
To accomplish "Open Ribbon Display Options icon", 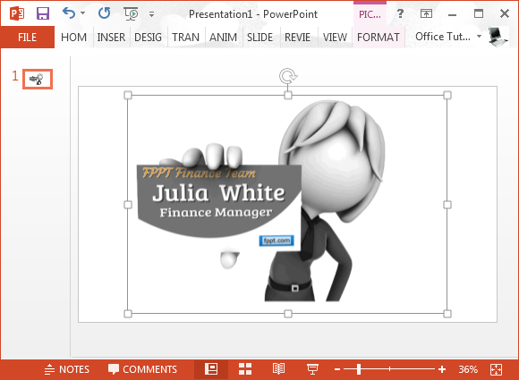I will pos(426,13).
